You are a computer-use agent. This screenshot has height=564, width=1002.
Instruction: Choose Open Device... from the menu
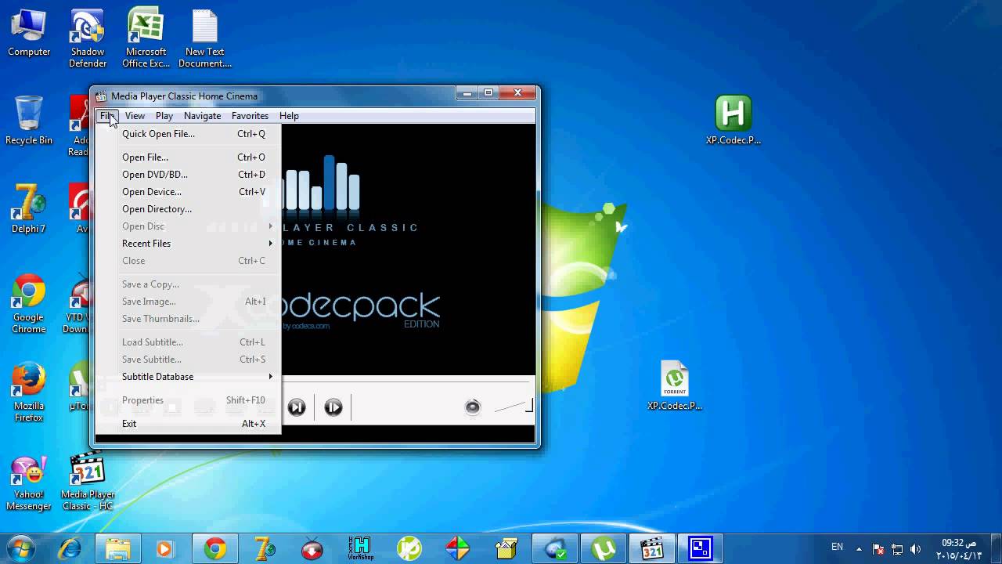pos(188,192)
